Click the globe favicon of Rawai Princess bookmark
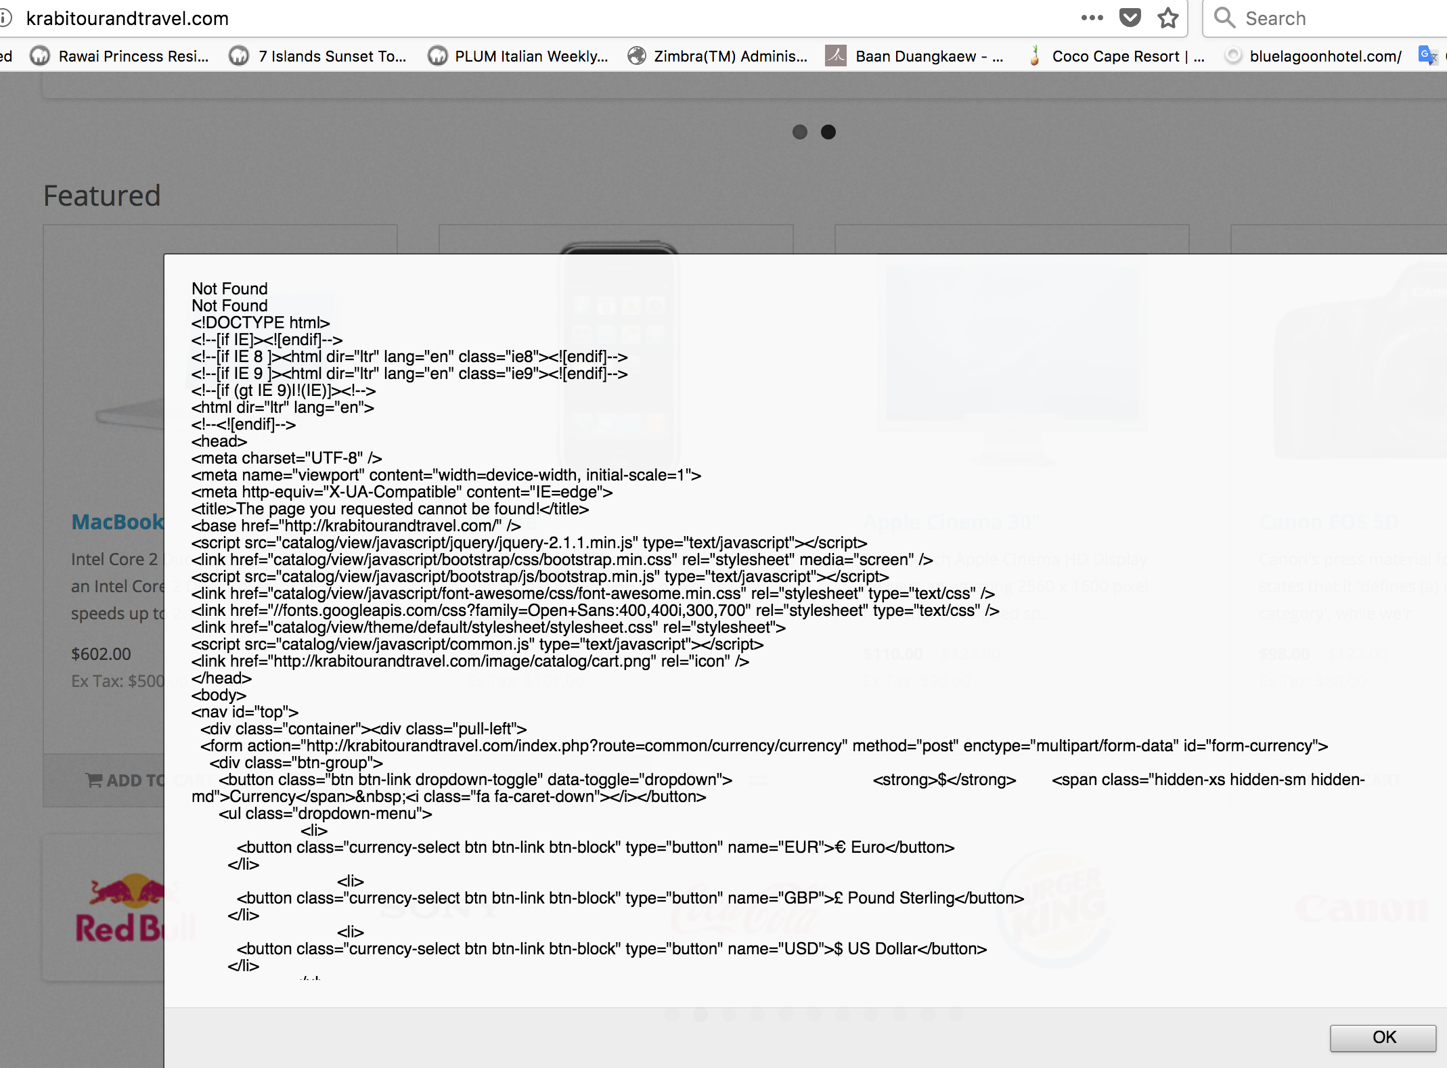 click(40, 55)
